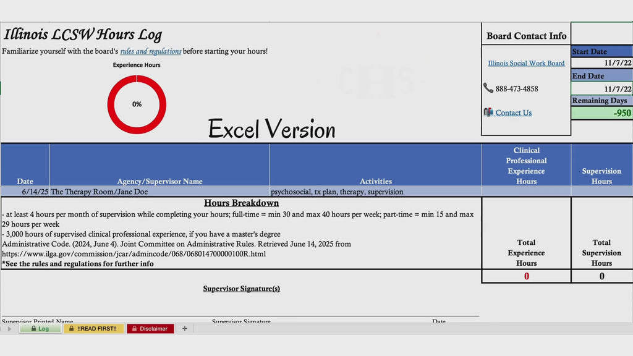Click the lock icon on Disclaimer tab
The height and width of the screenshot is (356, 633).
point(134,329)
